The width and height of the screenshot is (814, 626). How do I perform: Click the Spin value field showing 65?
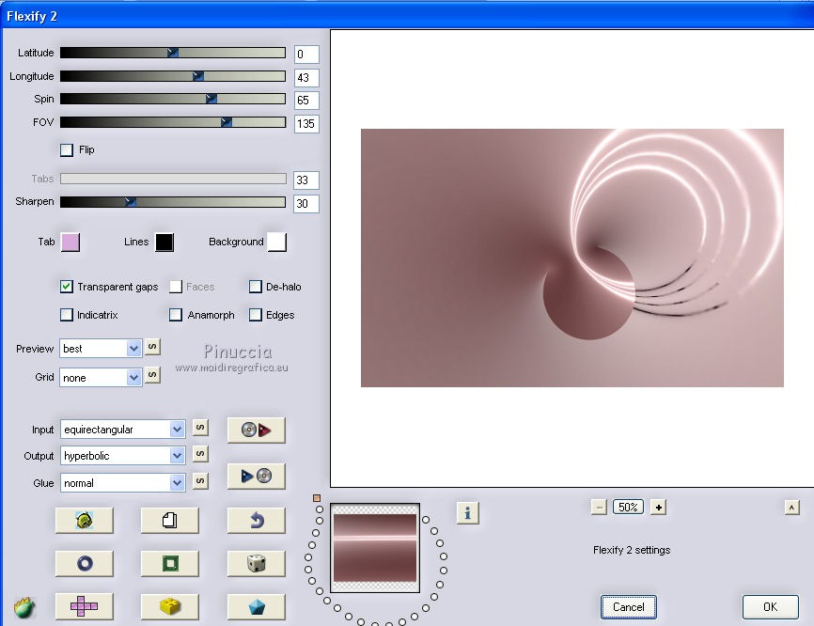point(306,101)
